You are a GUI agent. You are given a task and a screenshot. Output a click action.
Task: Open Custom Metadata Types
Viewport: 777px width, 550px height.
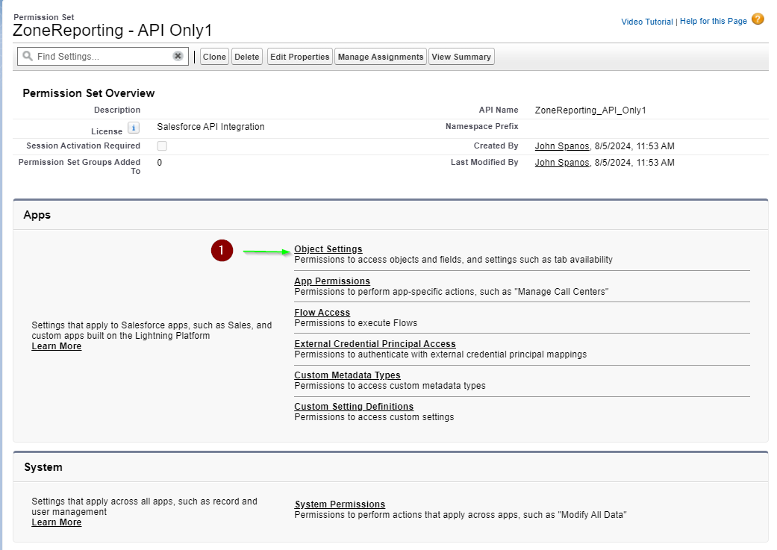(347, 375)
